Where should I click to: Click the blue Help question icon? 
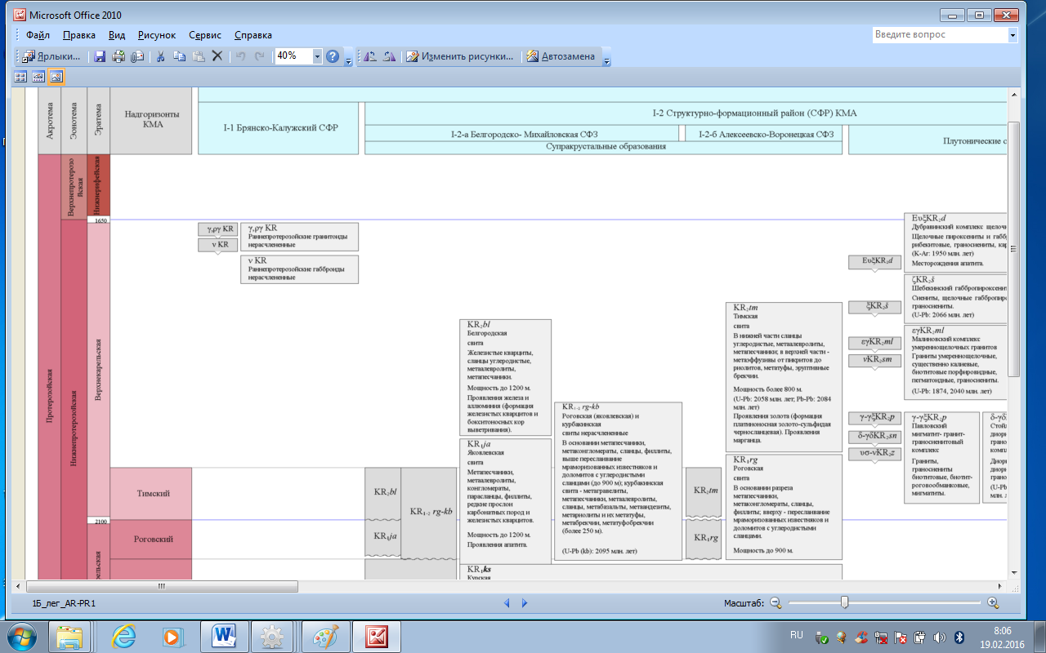(333, 56)
